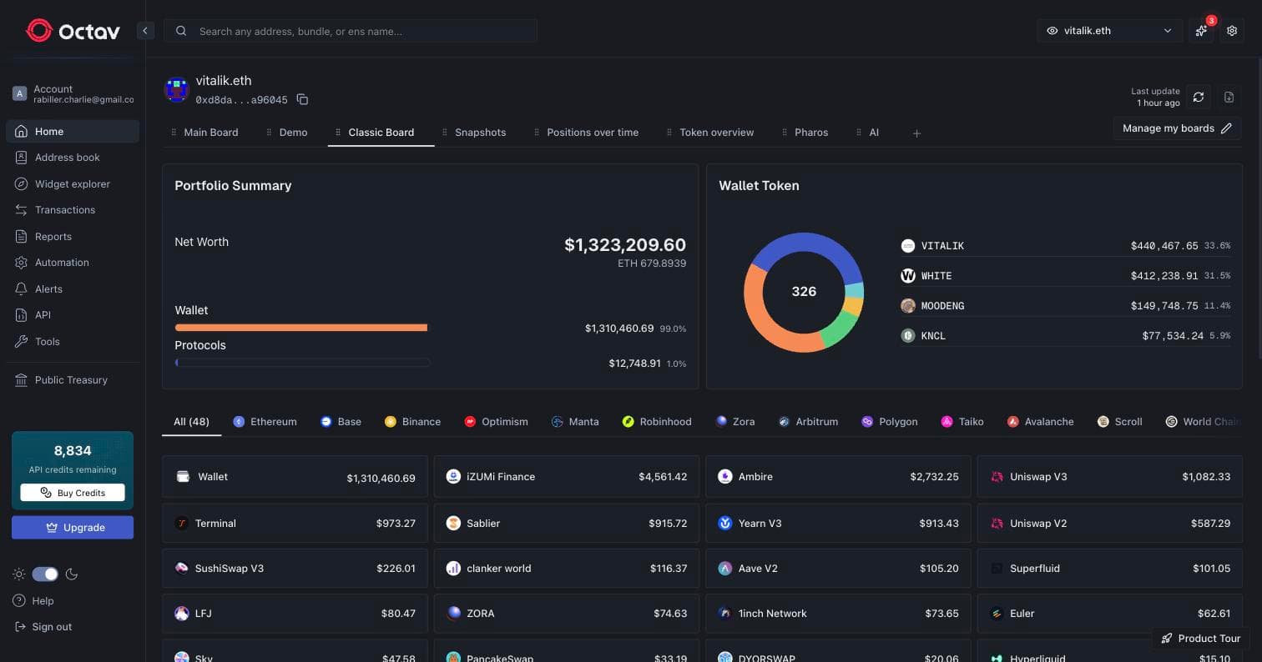Screen dimensions: 1262x662
Task: Click the Upgrade button
Action: (73, 528)
